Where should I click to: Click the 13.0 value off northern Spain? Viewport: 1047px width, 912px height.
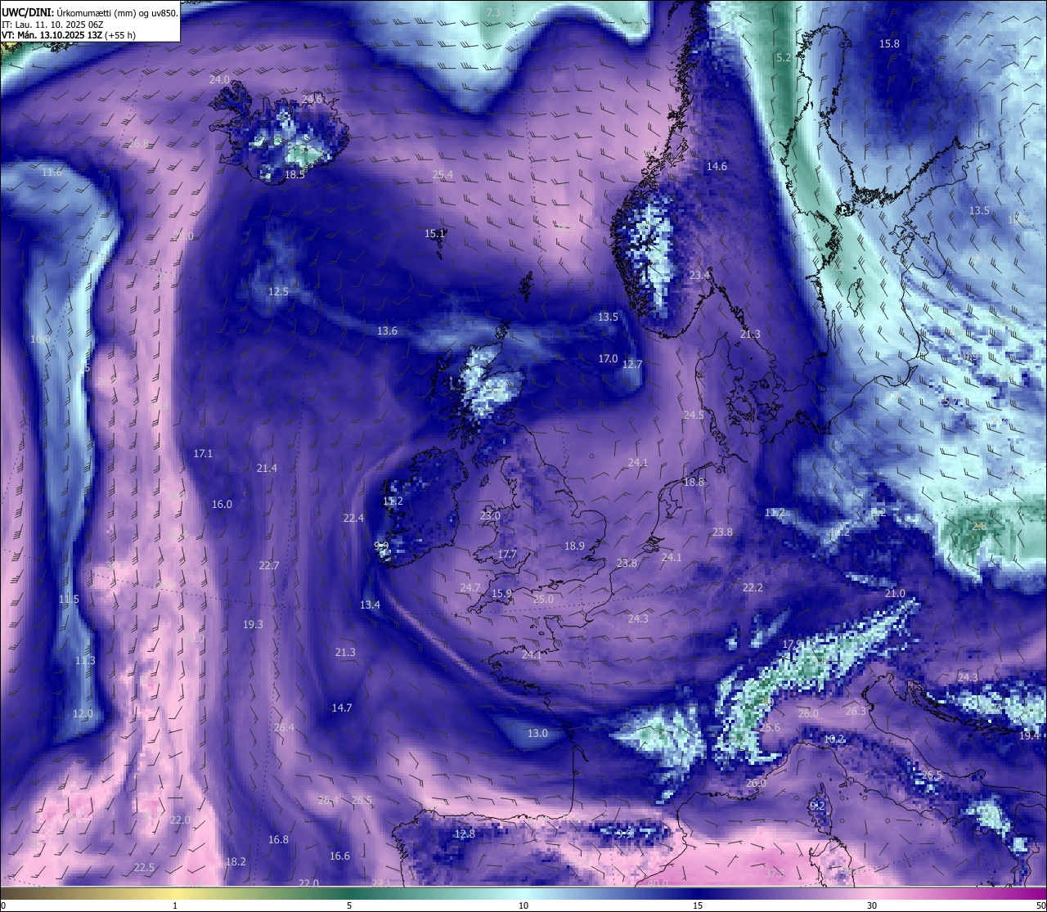click(x=537, y=733)
